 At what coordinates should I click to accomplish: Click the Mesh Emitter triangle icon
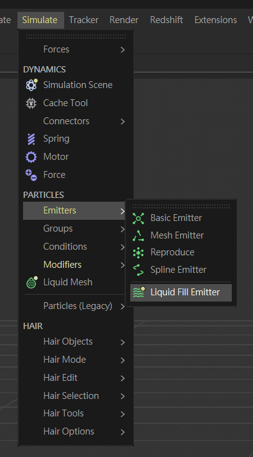[138, 235]
